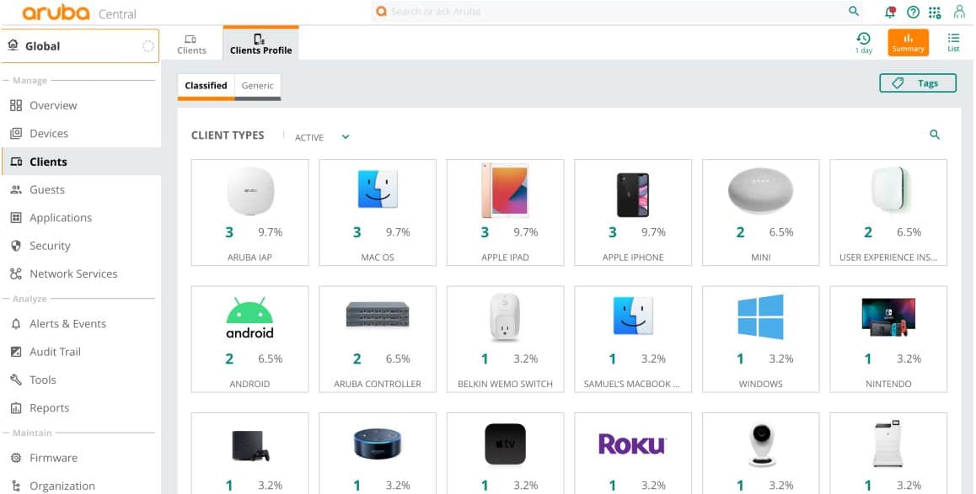
Task: Open Overview in the sidebar
Action: coord(80,106)
